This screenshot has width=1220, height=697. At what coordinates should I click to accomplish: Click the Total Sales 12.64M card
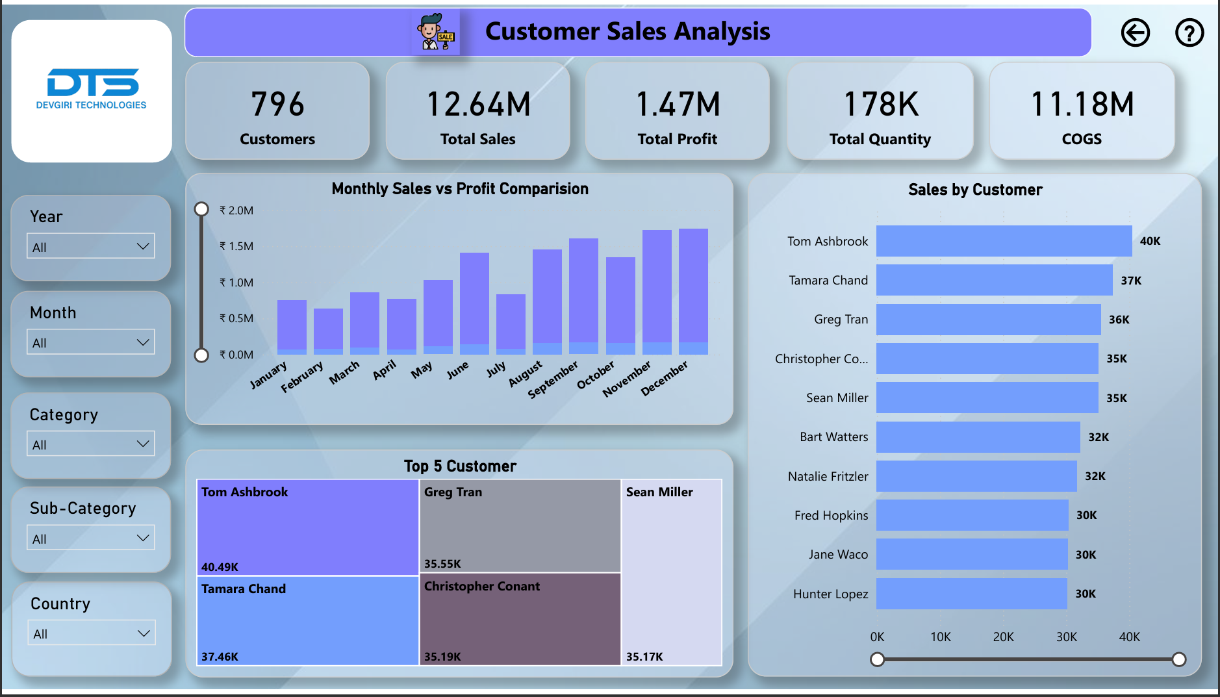click(477, 112)
